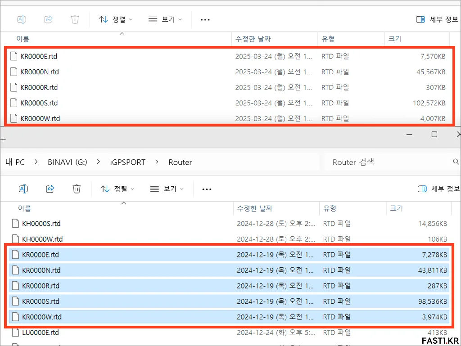This screenshot has width=461, height=346.
Task: Click Share icon in lower Router window toolbar
Action: click(x=50, y=189)
